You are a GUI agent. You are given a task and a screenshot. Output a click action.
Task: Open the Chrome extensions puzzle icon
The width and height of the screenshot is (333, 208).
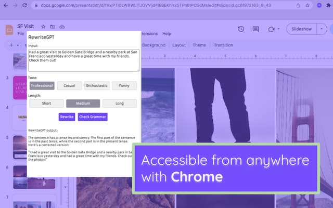tap(328, 6)
